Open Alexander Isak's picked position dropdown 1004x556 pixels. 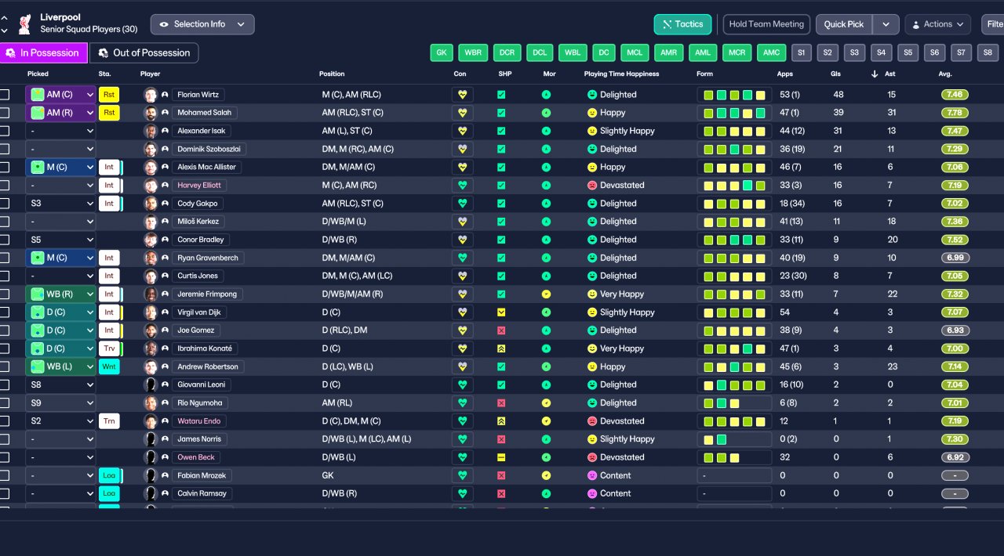click(x=61, y=131)
